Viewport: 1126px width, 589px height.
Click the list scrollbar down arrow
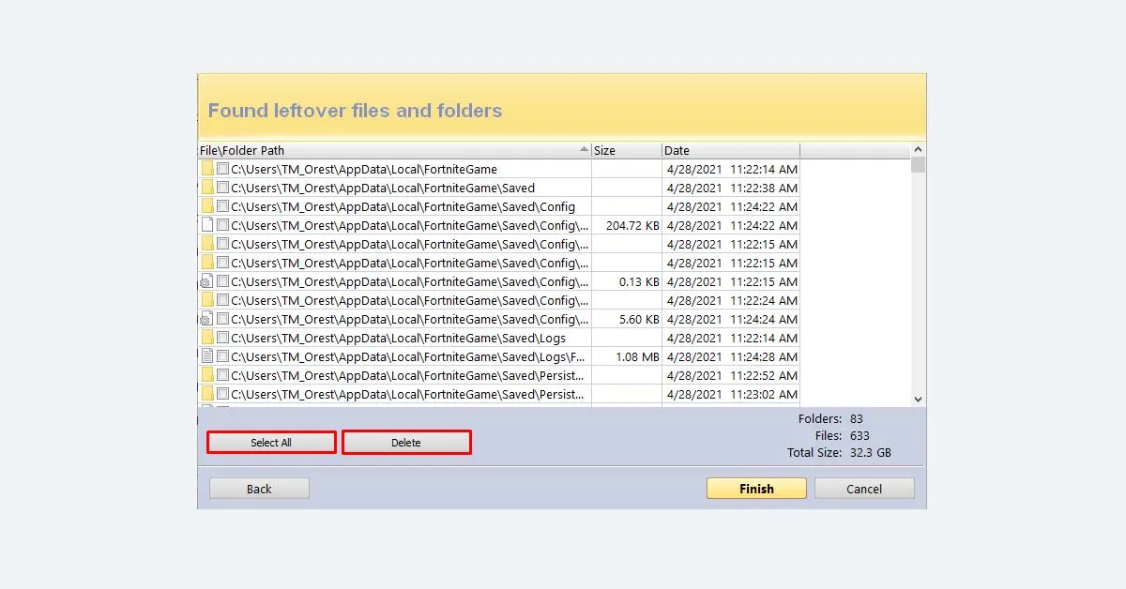[918, 399]
